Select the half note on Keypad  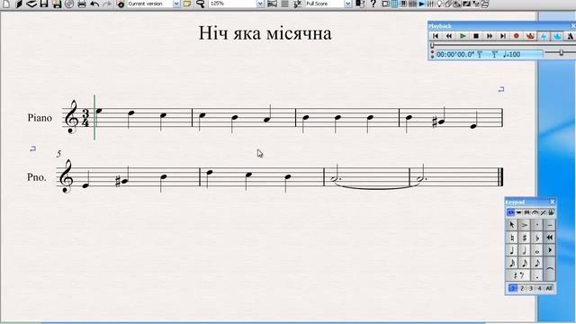click(x=524, y=250)
